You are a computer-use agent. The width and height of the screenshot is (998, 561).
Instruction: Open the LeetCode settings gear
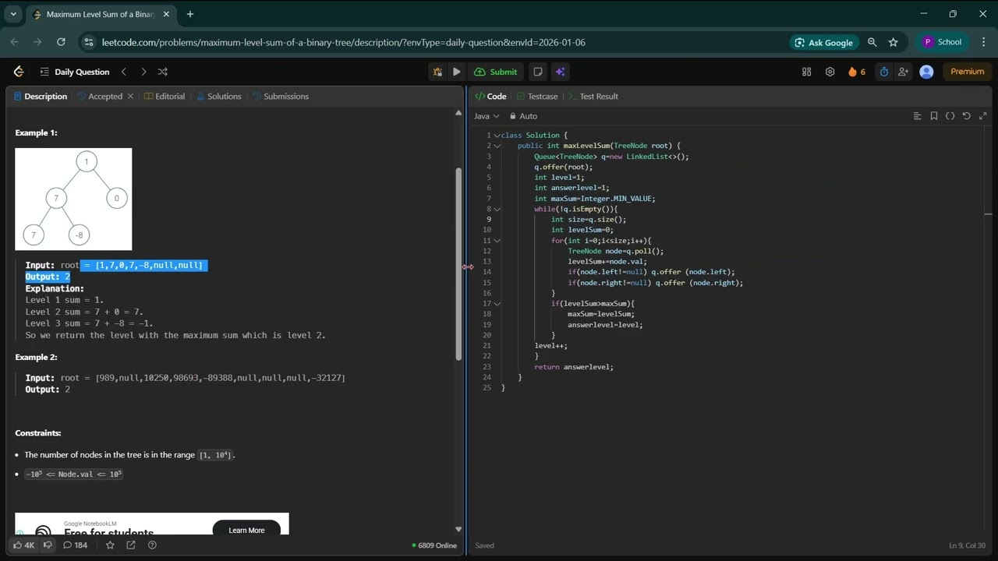[830, 72]
